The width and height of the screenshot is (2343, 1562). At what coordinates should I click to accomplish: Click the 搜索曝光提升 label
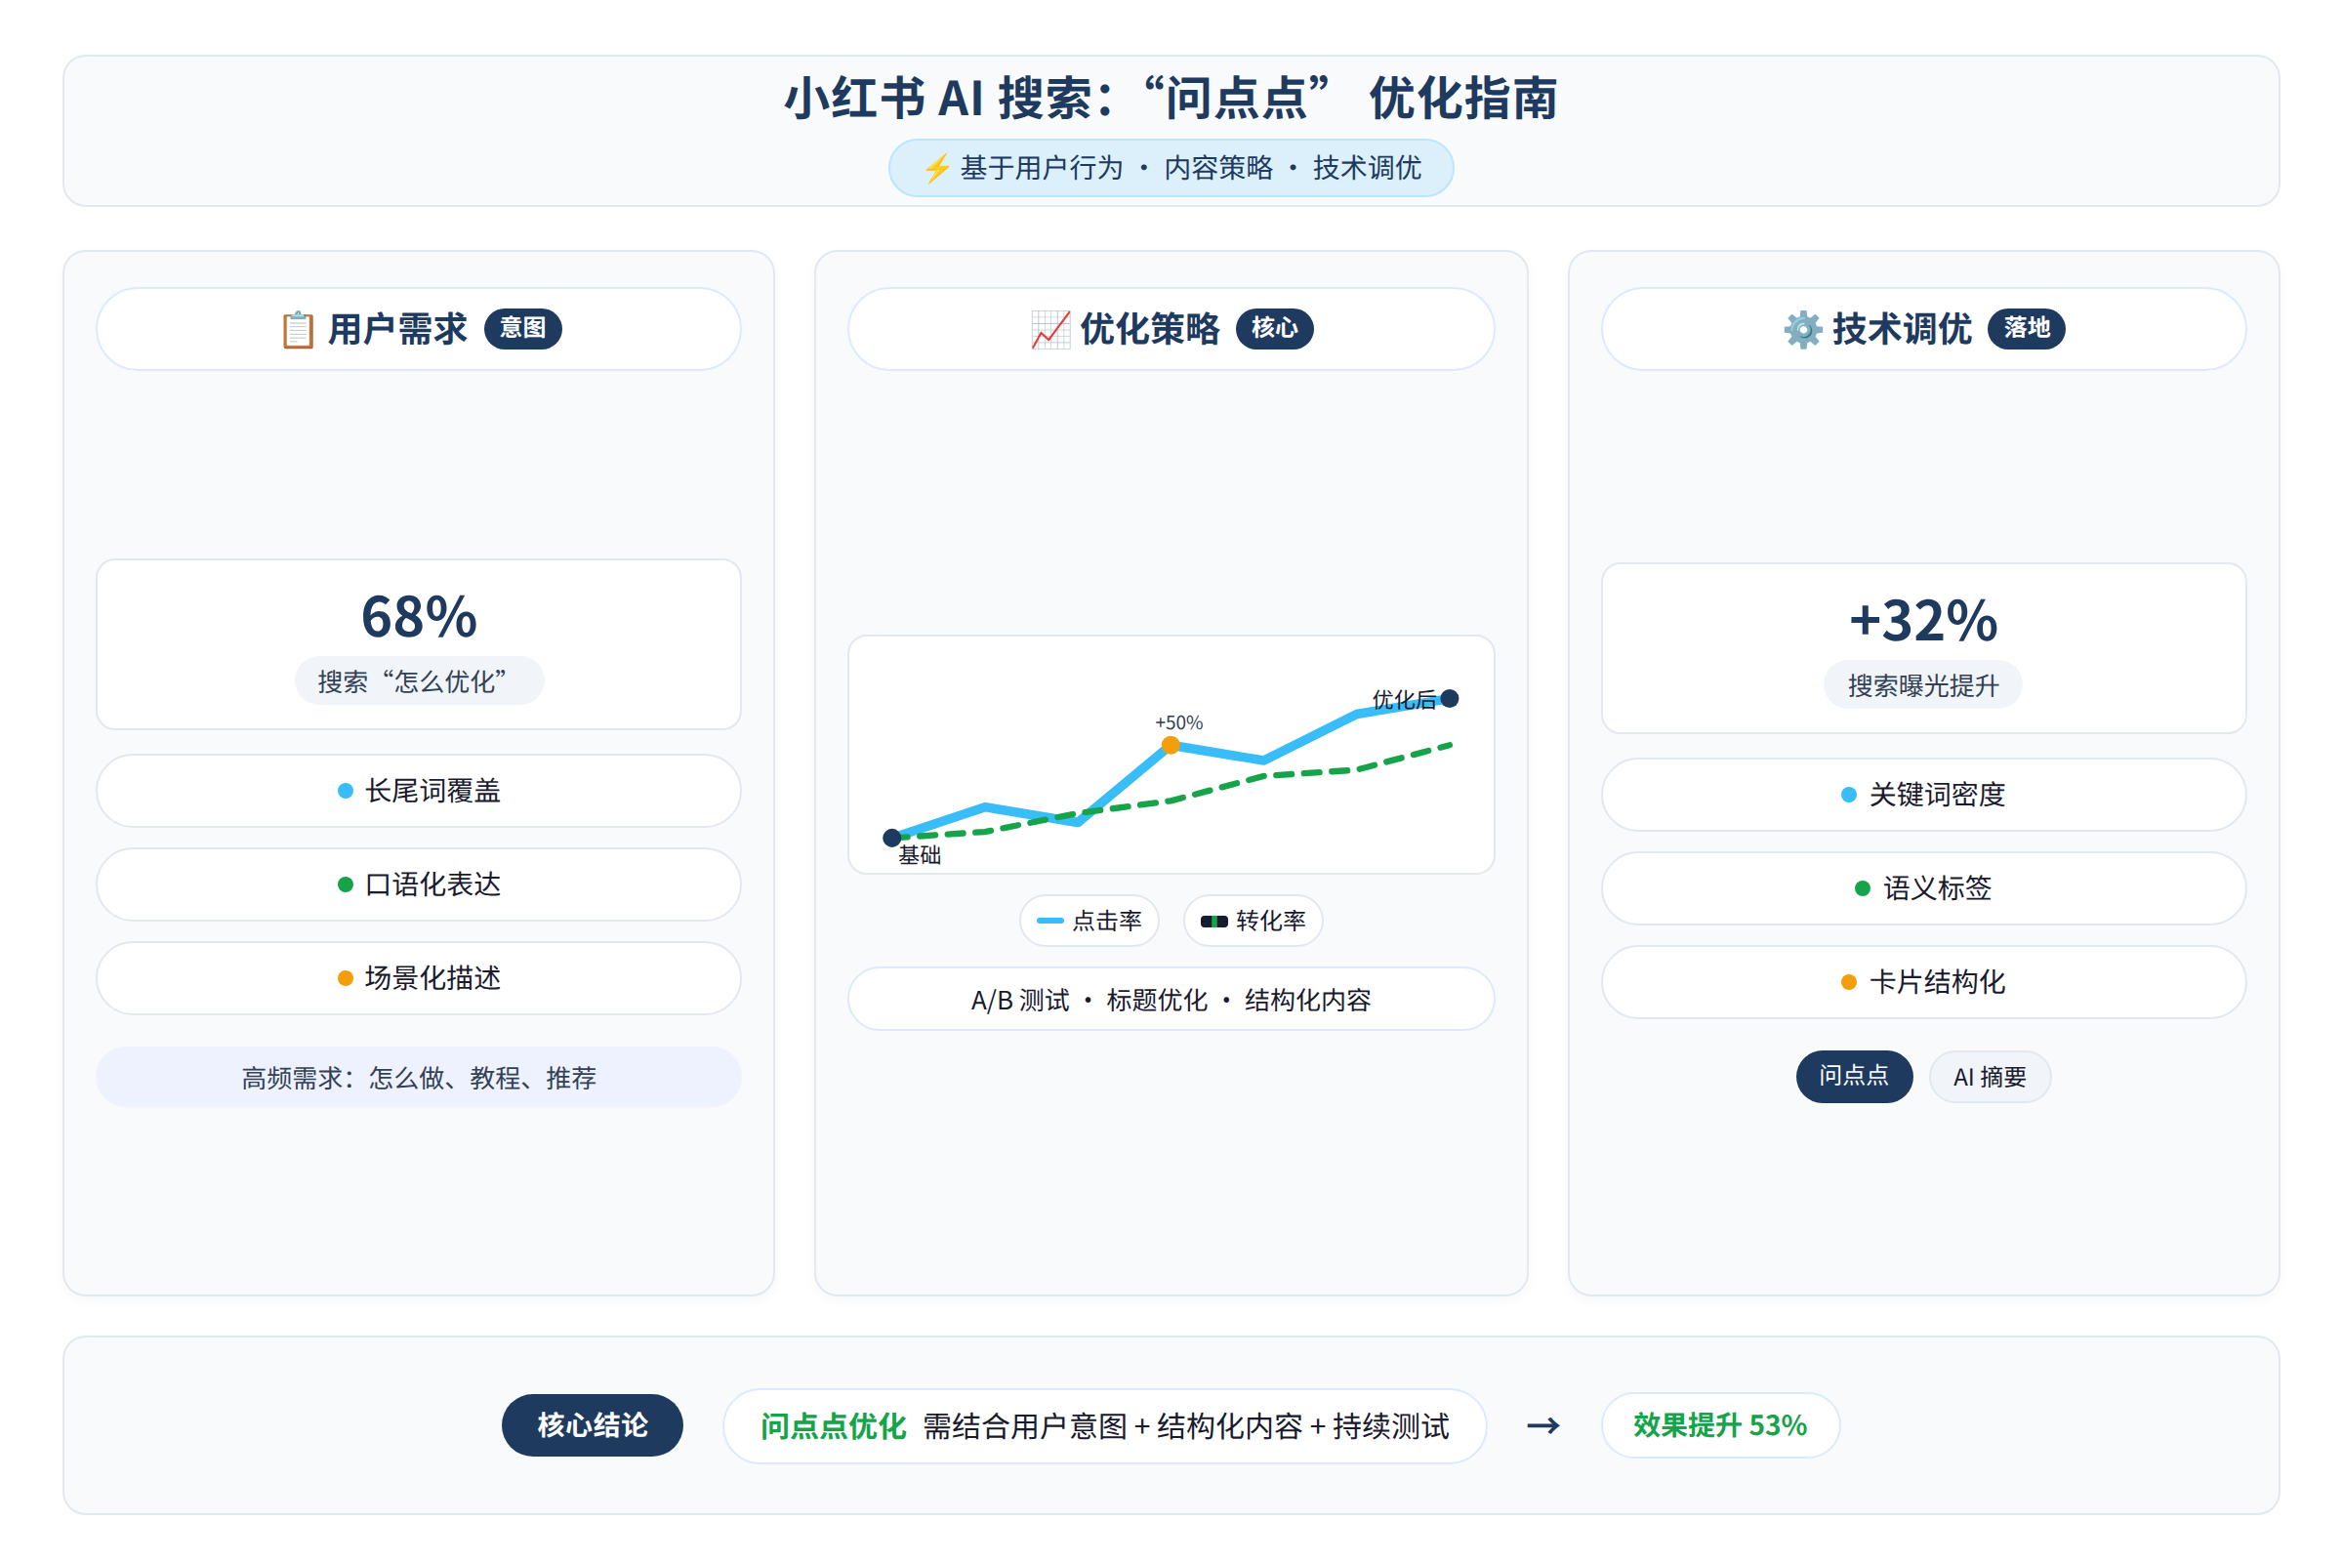click(1923, 685)
